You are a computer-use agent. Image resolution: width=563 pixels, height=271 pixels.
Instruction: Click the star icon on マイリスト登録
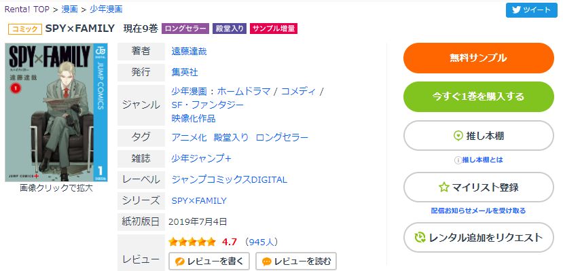[443, 187]
